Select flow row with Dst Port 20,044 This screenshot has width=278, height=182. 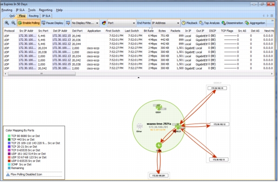[138, 44]
